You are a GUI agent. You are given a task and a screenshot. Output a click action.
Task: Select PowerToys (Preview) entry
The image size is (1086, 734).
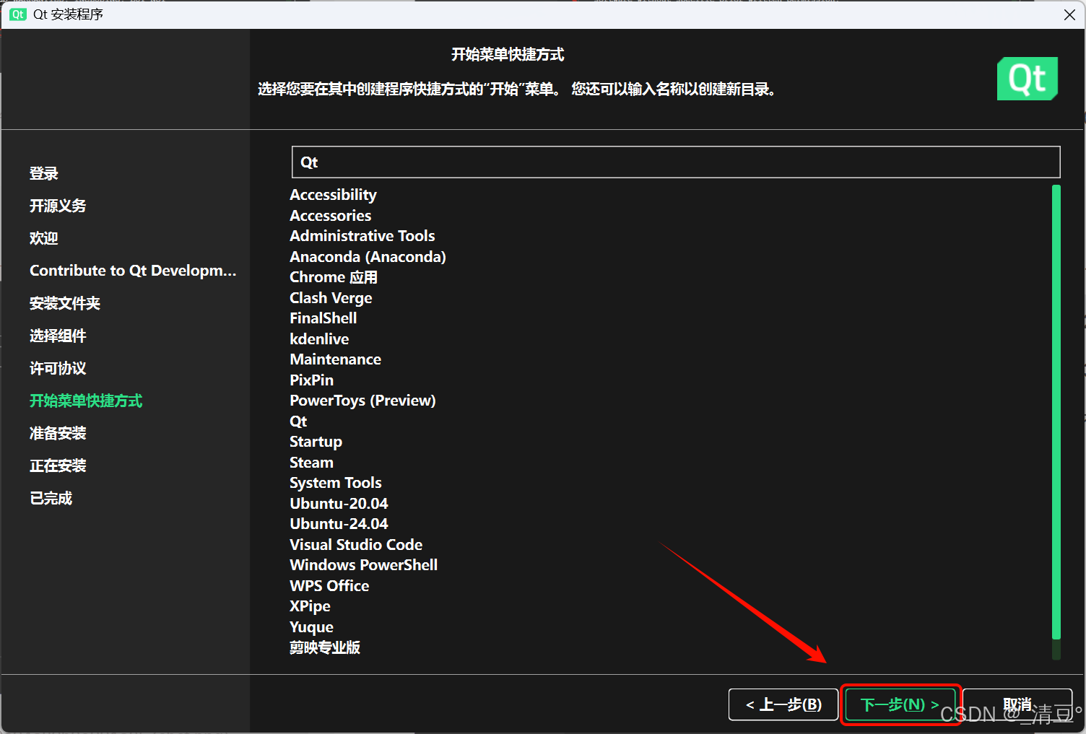pos(362,401)
